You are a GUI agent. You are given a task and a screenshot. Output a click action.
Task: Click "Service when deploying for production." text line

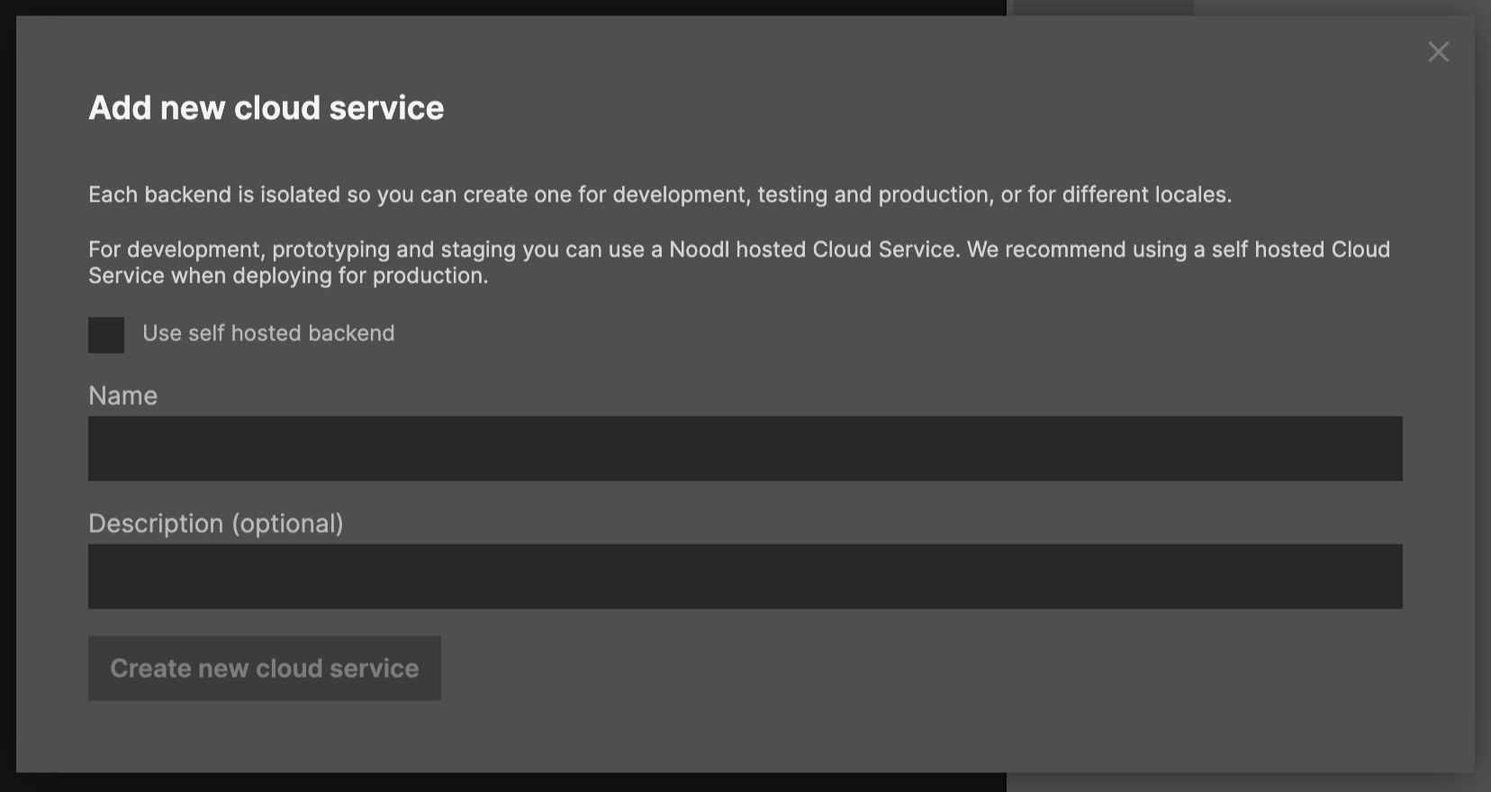pyautogui.click(x=288, y=276)
